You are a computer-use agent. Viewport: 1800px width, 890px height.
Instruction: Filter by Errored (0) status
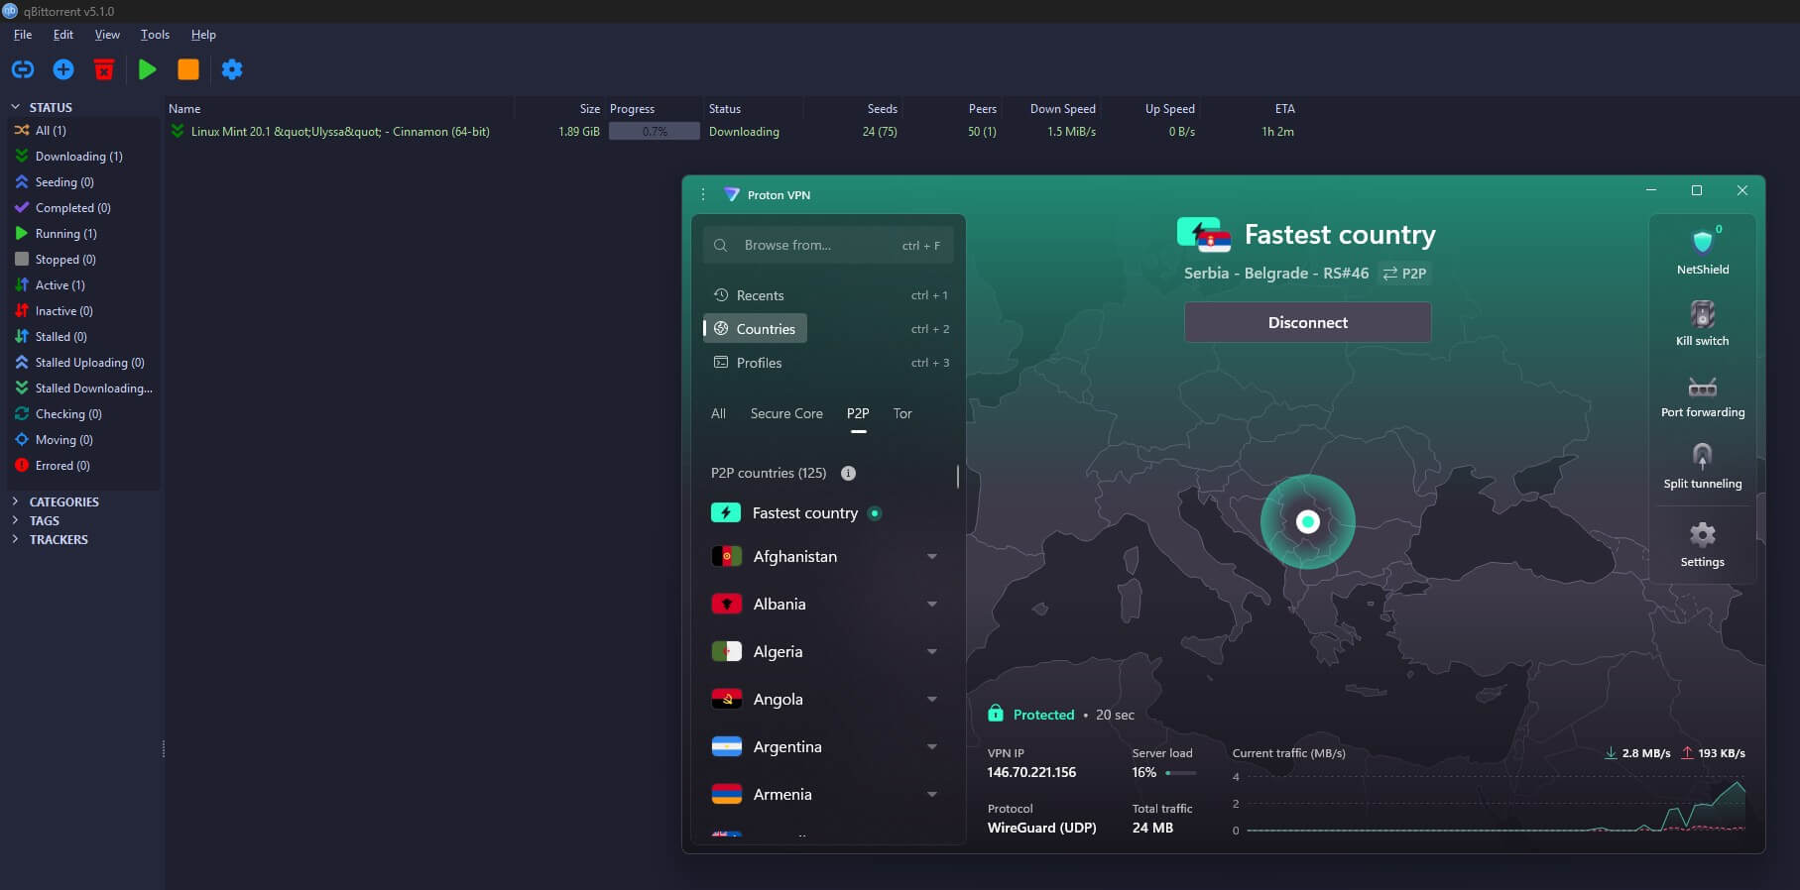click(x=62, y=466)
